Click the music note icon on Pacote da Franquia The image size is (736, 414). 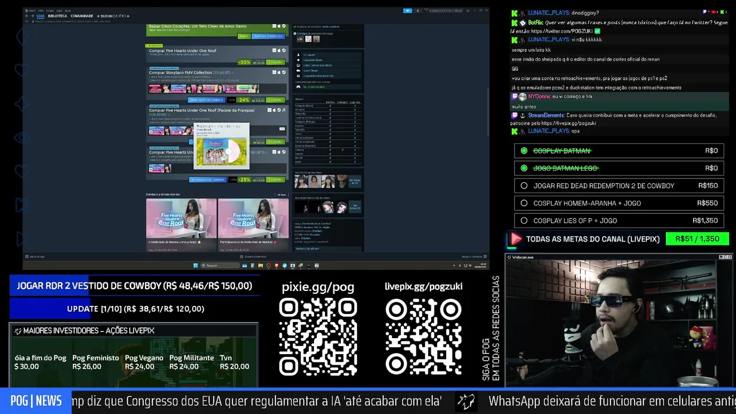coord(283,110)
